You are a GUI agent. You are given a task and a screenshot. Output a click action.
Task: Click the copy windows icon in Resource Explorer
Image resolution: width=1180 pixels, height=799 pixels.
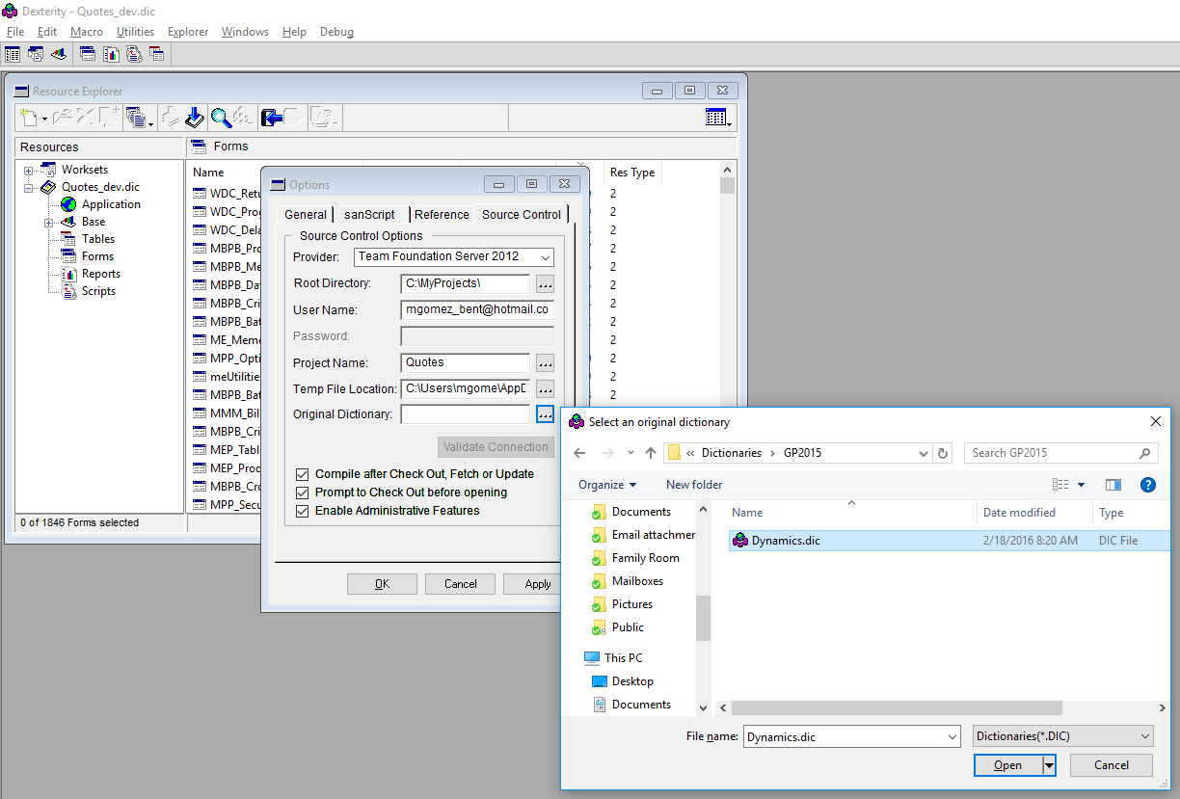pos(136,118)
